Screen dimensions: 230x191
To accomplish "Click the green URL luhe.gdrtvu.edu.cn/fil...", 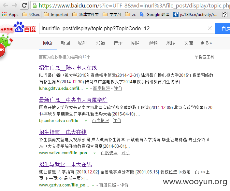I will 61,88.
